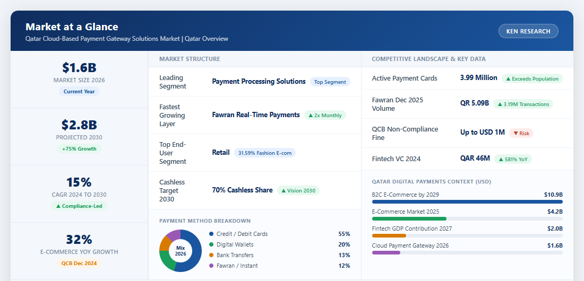Click the COMPETITIVE LANDSCAPE & KEY DATA heading

coord(428,59)
